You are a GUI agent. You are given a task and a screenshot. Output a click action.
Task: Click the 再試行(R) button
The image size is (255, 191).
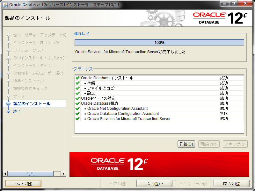(x=209, y=144)
